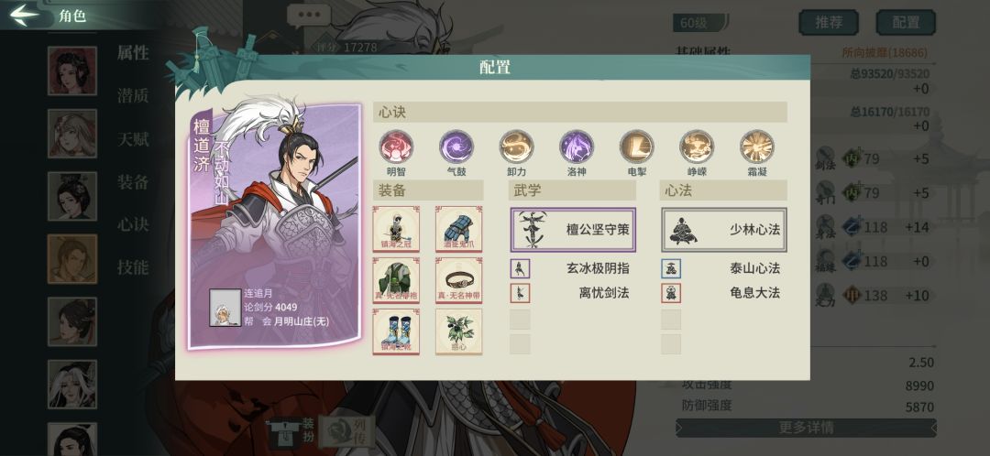
Task: Select the 霜凝 heart technique icon
Action: (756, 147)
